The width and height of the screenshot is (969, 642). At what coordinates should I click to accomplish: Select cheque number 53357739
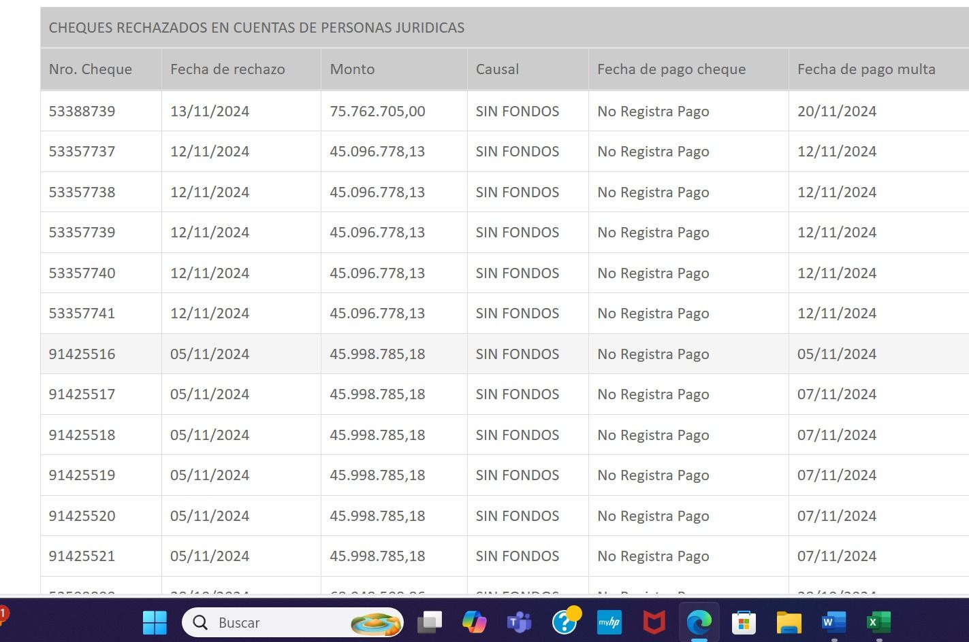point(82,232)
